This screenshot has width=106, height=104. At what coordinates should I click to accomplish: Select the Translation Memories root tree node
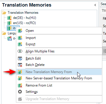pyautogui.click(x=23, y=13)
